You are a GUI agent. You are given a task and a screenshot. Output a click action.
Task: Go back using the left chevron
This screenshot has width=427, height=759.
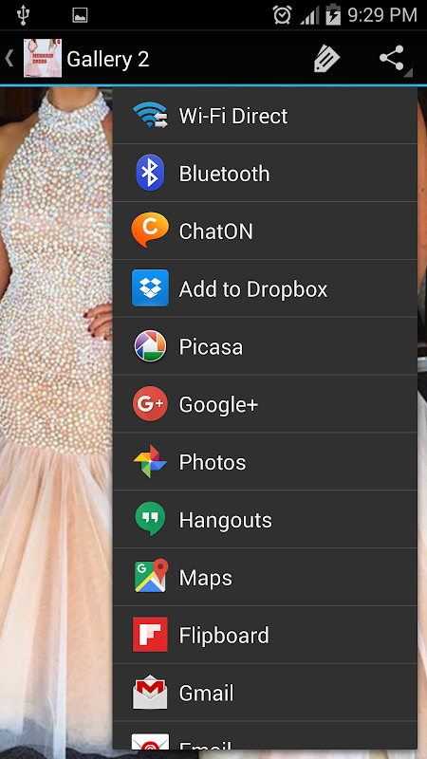click(x=9, y=59)
